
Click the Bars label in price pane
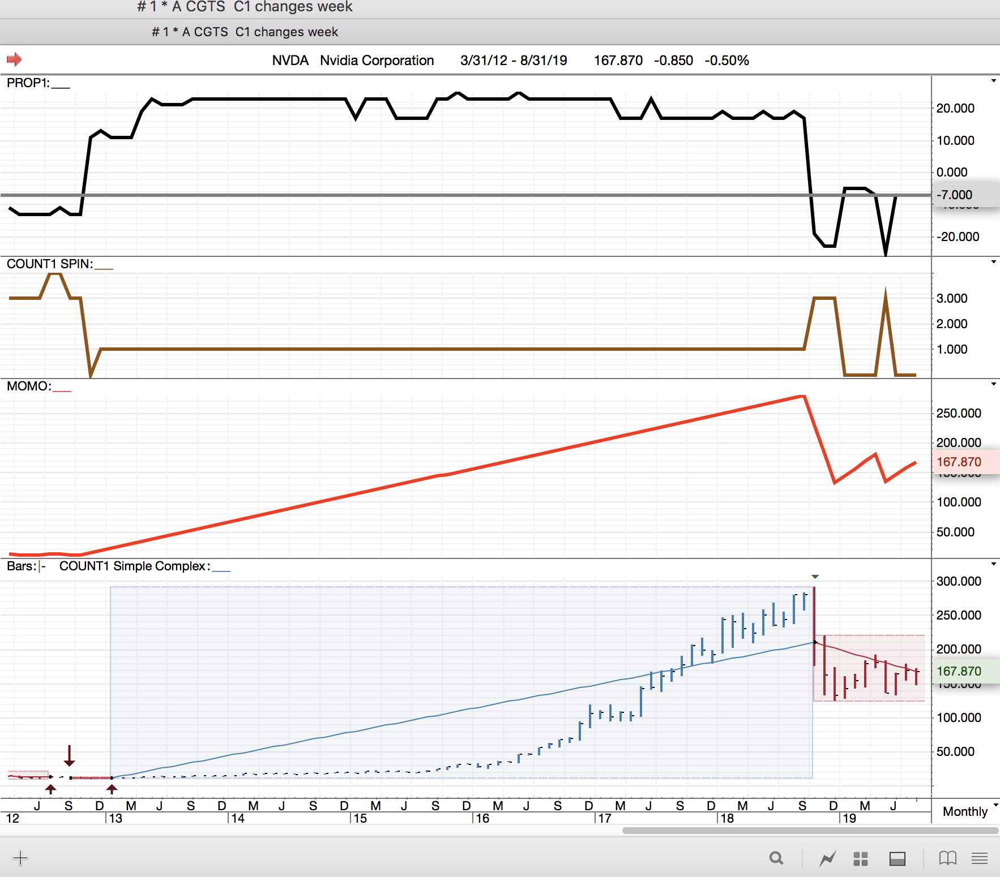click(22, 566)
